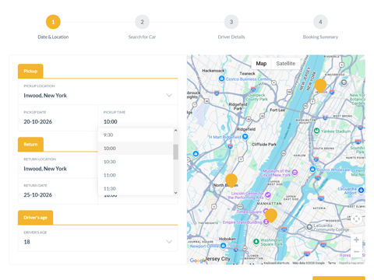Click the map camera pan control

click(356, 219)
